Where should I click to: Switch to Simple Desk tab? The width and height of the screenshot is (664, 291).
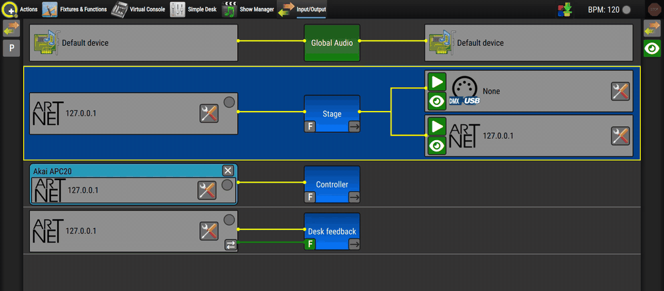point(194,9)
